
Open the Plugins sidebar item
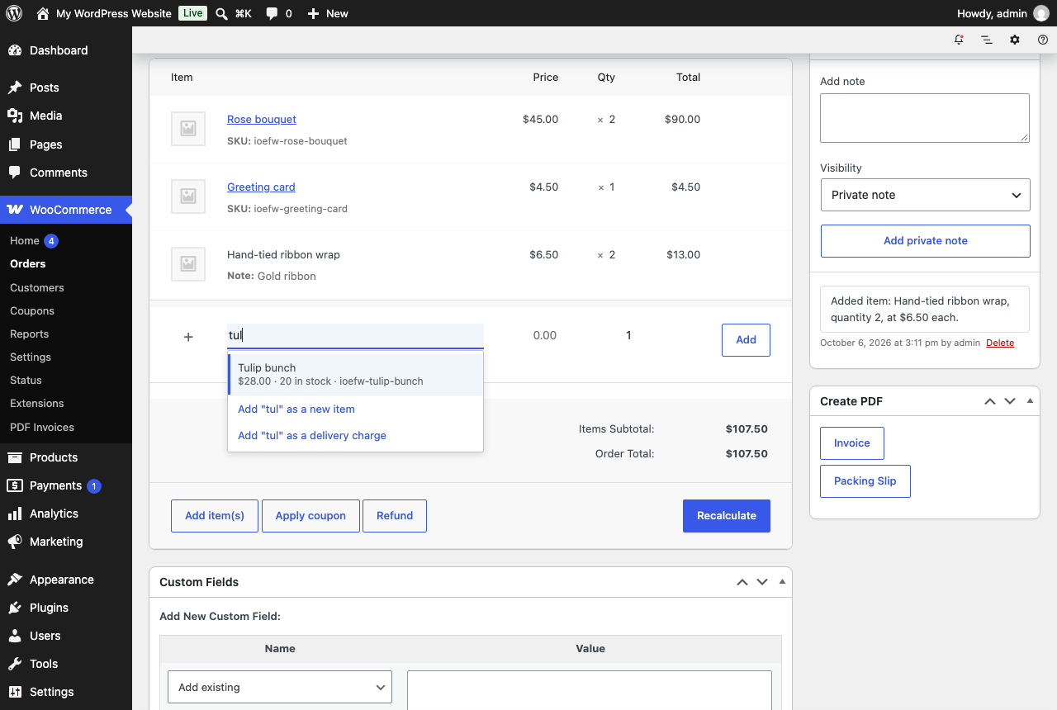click(x=66, y=608)
